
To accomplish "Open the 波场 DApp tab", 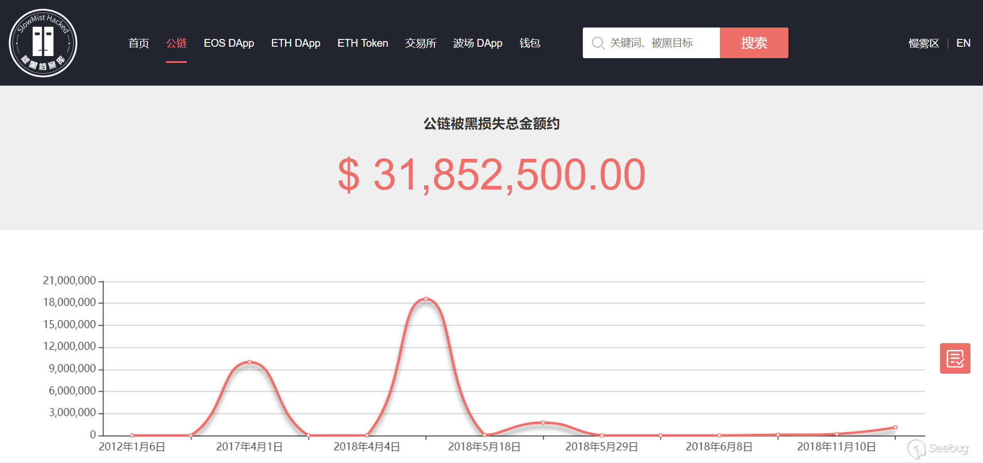I will point(477,43).
